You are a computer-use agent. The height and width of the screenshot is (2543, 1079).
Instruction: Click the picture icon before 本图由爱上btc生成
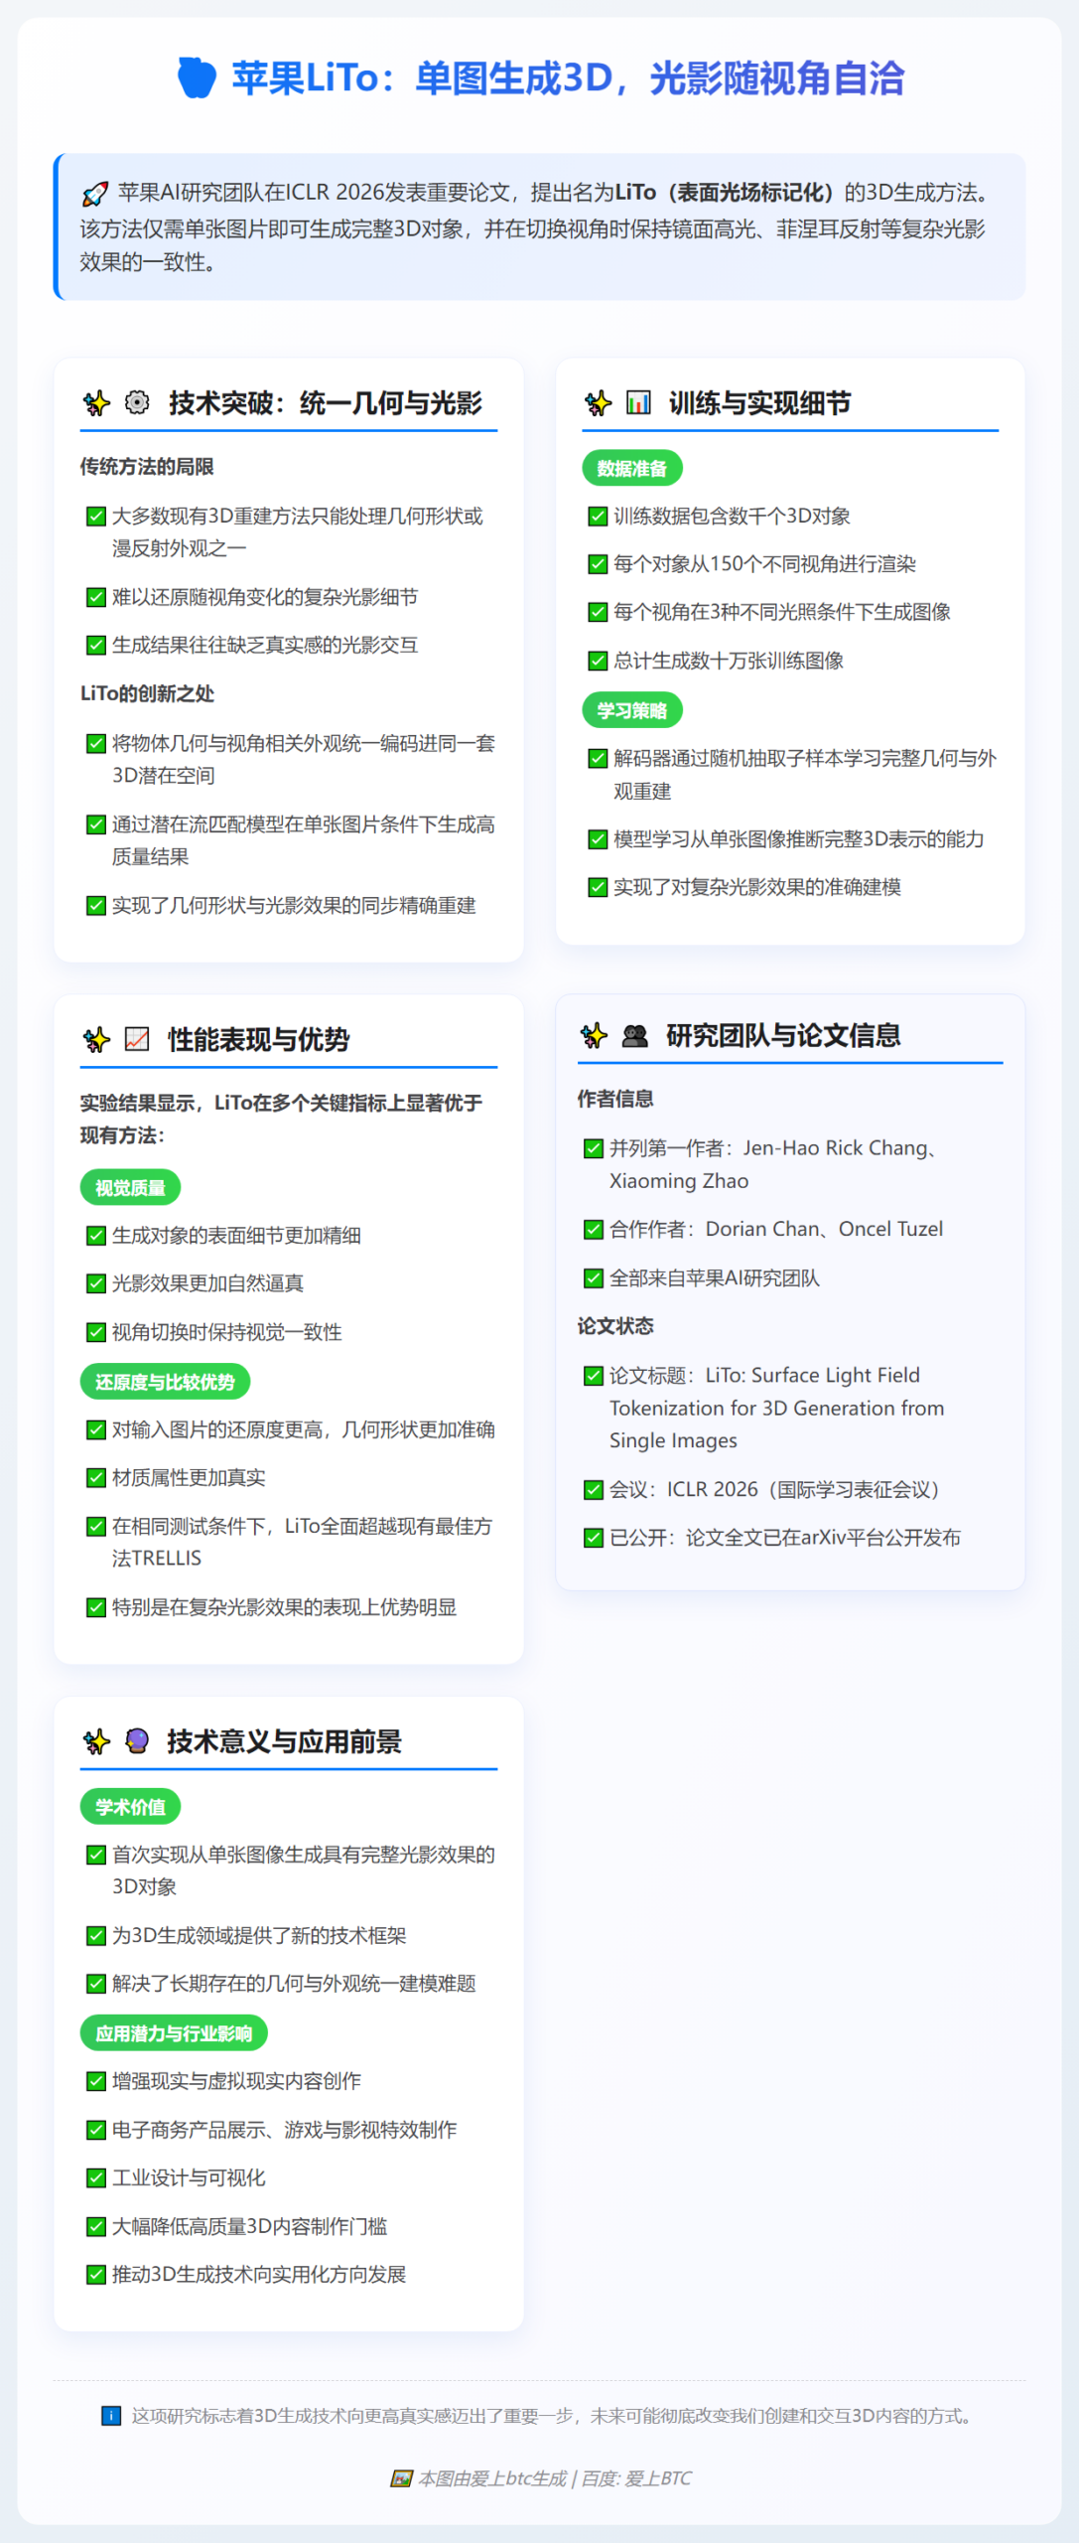point(401,2478)
